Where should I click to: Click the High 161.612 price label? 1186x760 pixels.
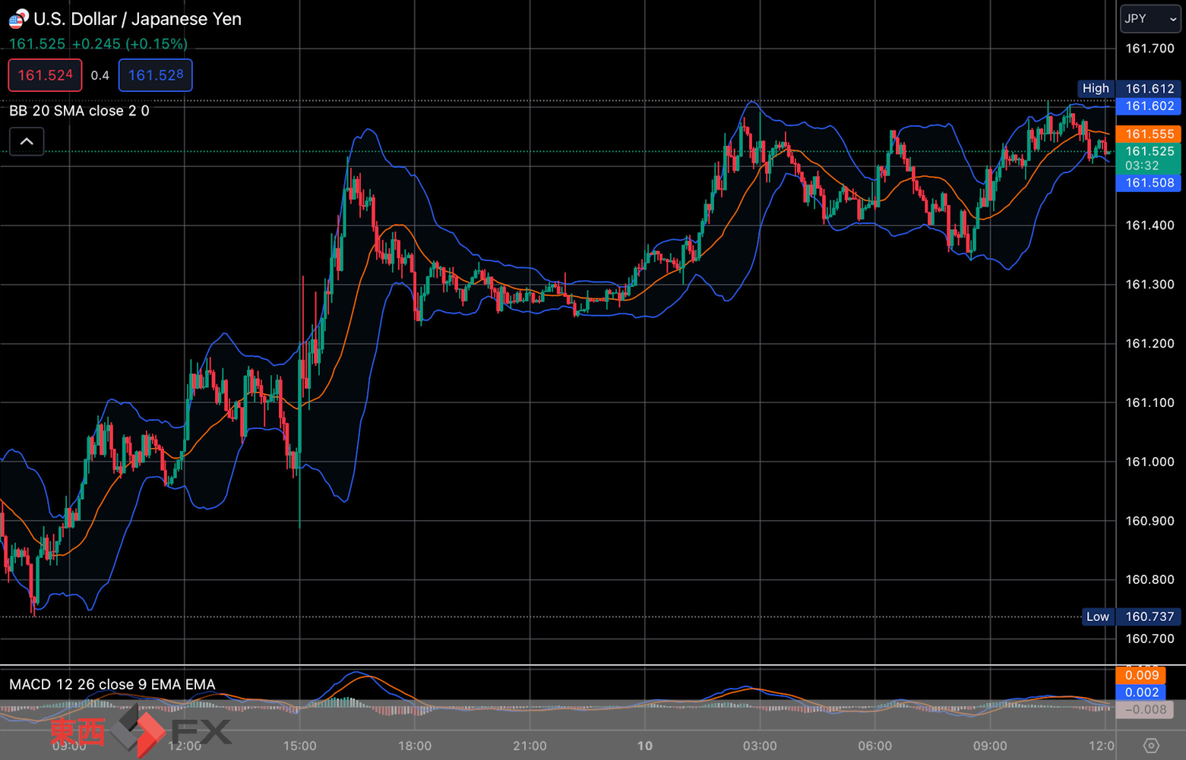[1130, 89]
